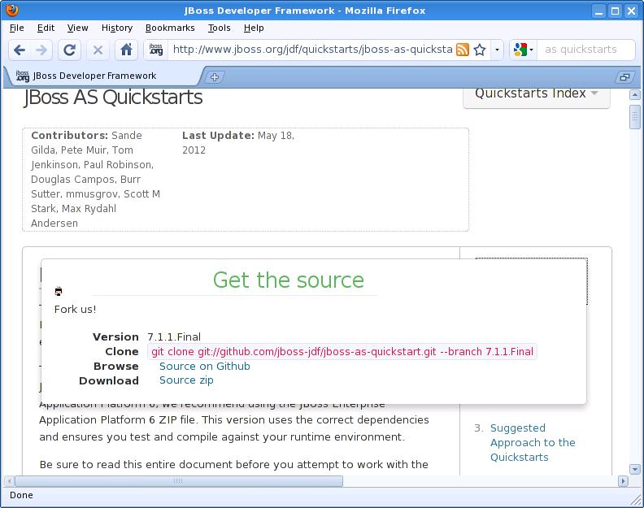
Task: Bookmark this page with the star icon
Action: coord(479,50)
